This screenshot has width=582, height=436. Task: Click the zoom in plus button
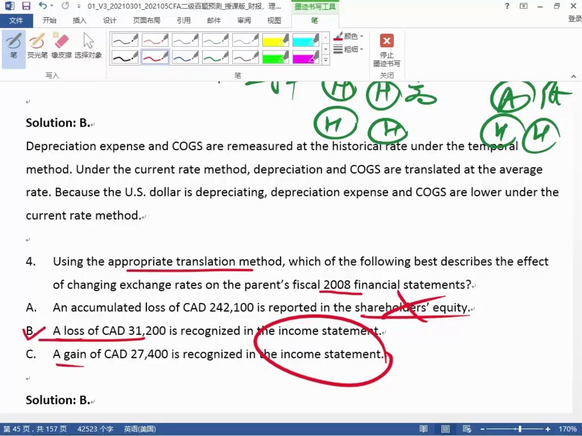[x=548, y=429]
